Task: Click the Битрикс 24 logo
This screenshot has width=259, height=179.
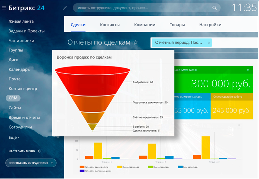Action: pos(26,8)
